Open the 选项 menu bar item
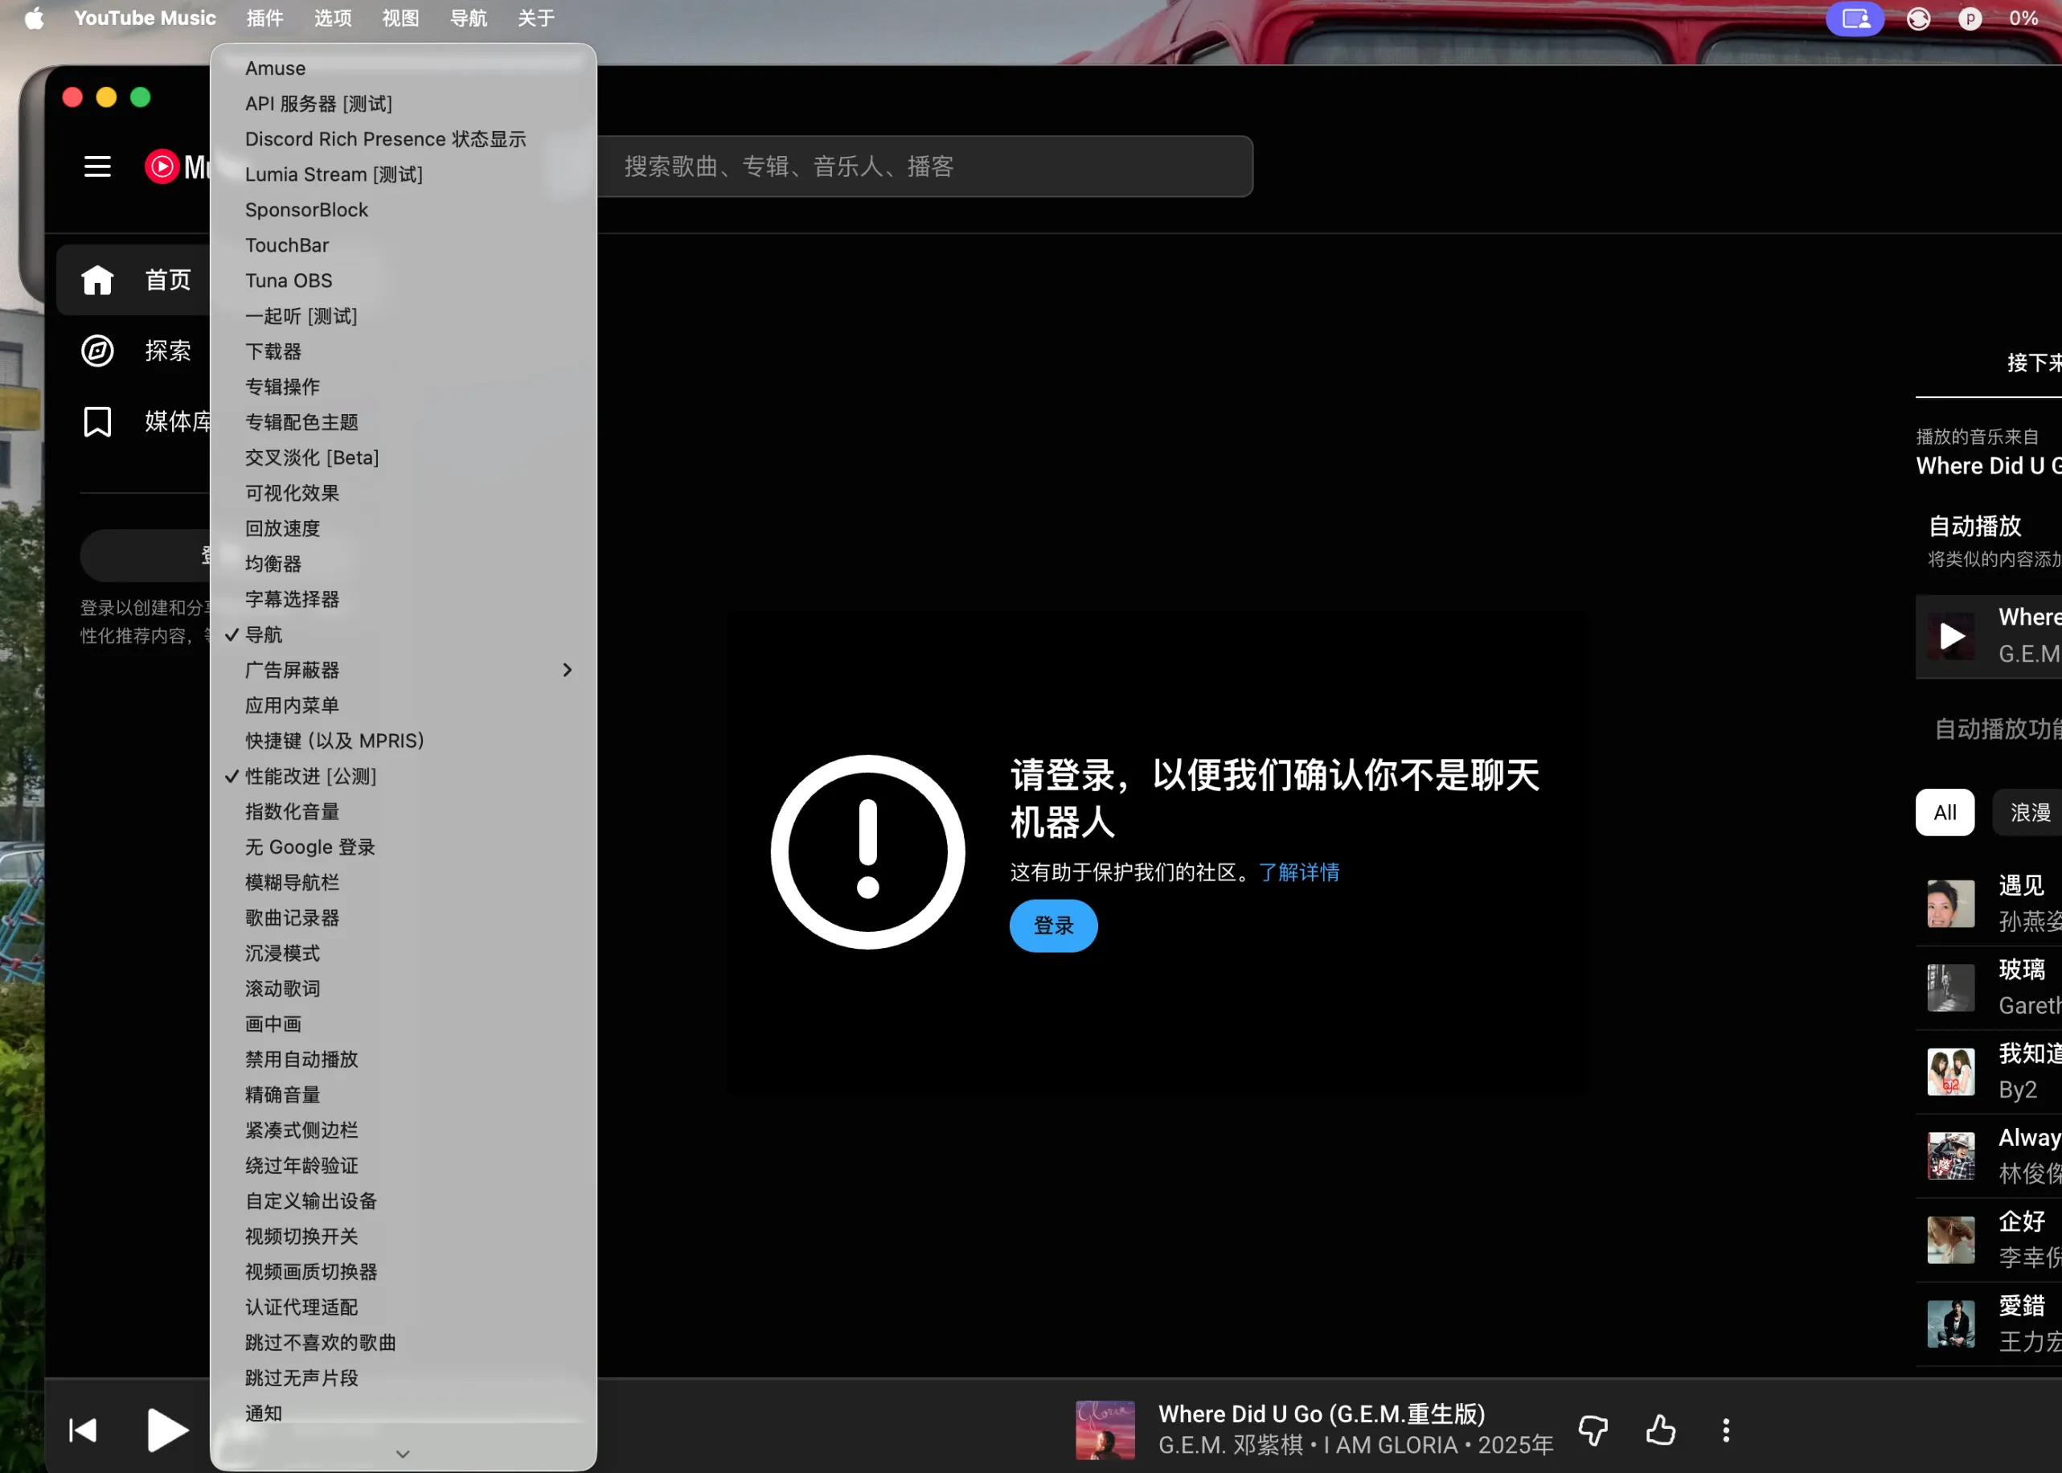 click(333, 18)
